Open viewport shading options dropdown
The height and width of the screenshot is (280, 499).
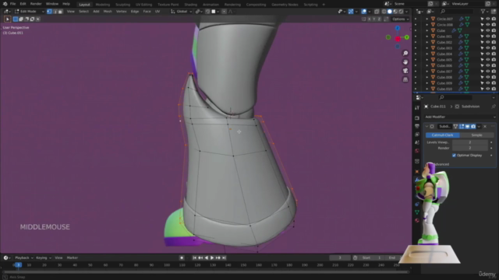[x=407, y=12]
